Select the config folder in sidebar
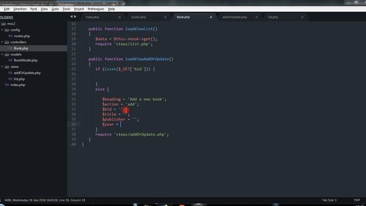This screenshot has width=366, height=206. (x=15, y=30)
